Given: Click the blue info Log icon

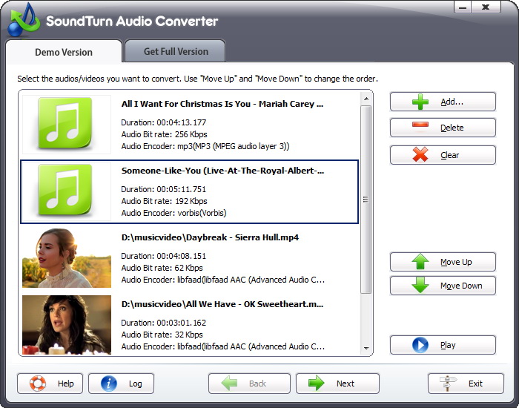Looking at the screenshot, I should click(109, 384).
